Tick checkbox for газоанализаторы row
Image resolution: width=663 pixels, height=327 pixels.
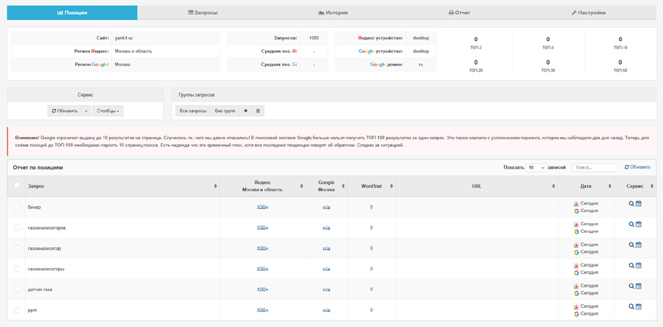[x=17, y=269]
